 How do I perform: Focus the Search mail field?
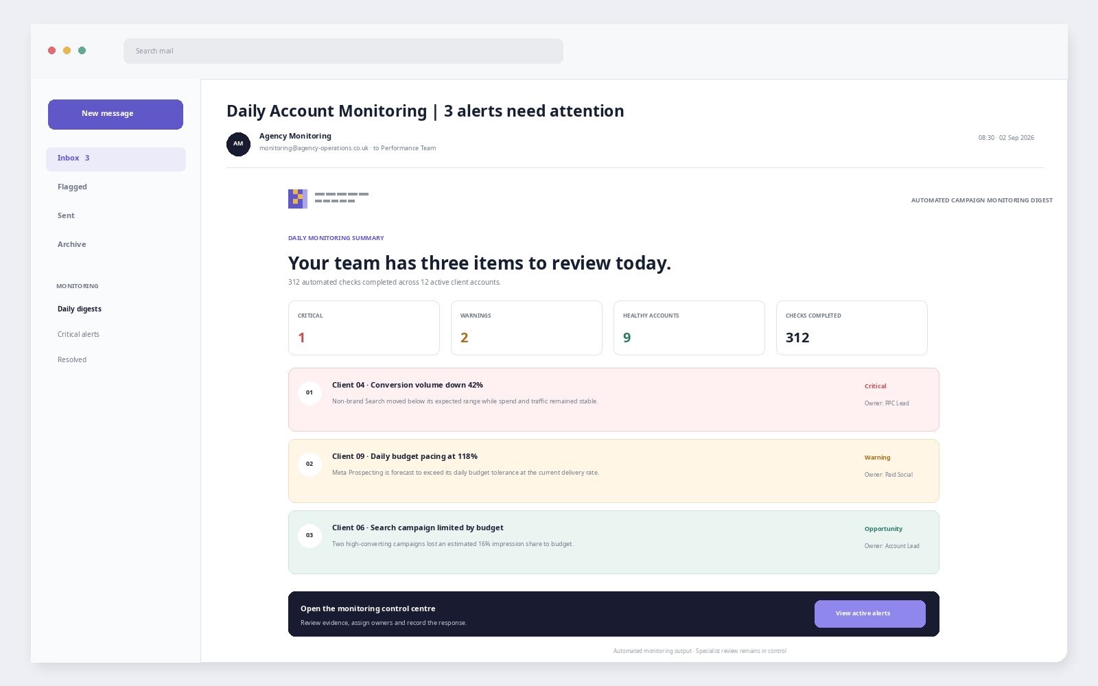pos(343,51)
